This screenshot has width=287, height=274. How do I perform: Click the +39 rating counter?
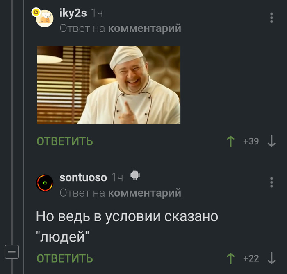tap(251, 141)
